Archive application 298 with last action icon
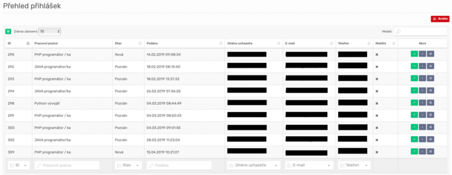This screenshot has width=452, height=175. point(430,102)
